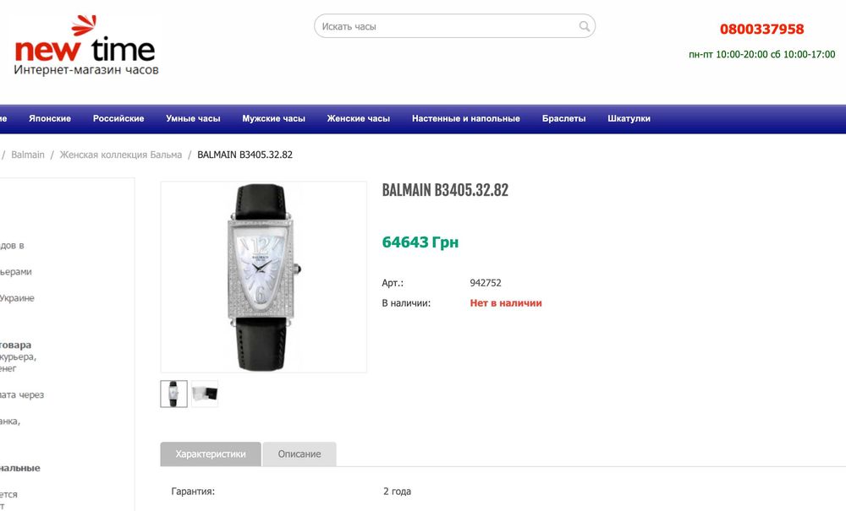Switch to the Характеристики tab
This screenshot has width=846, height=511.
[211, 454]
